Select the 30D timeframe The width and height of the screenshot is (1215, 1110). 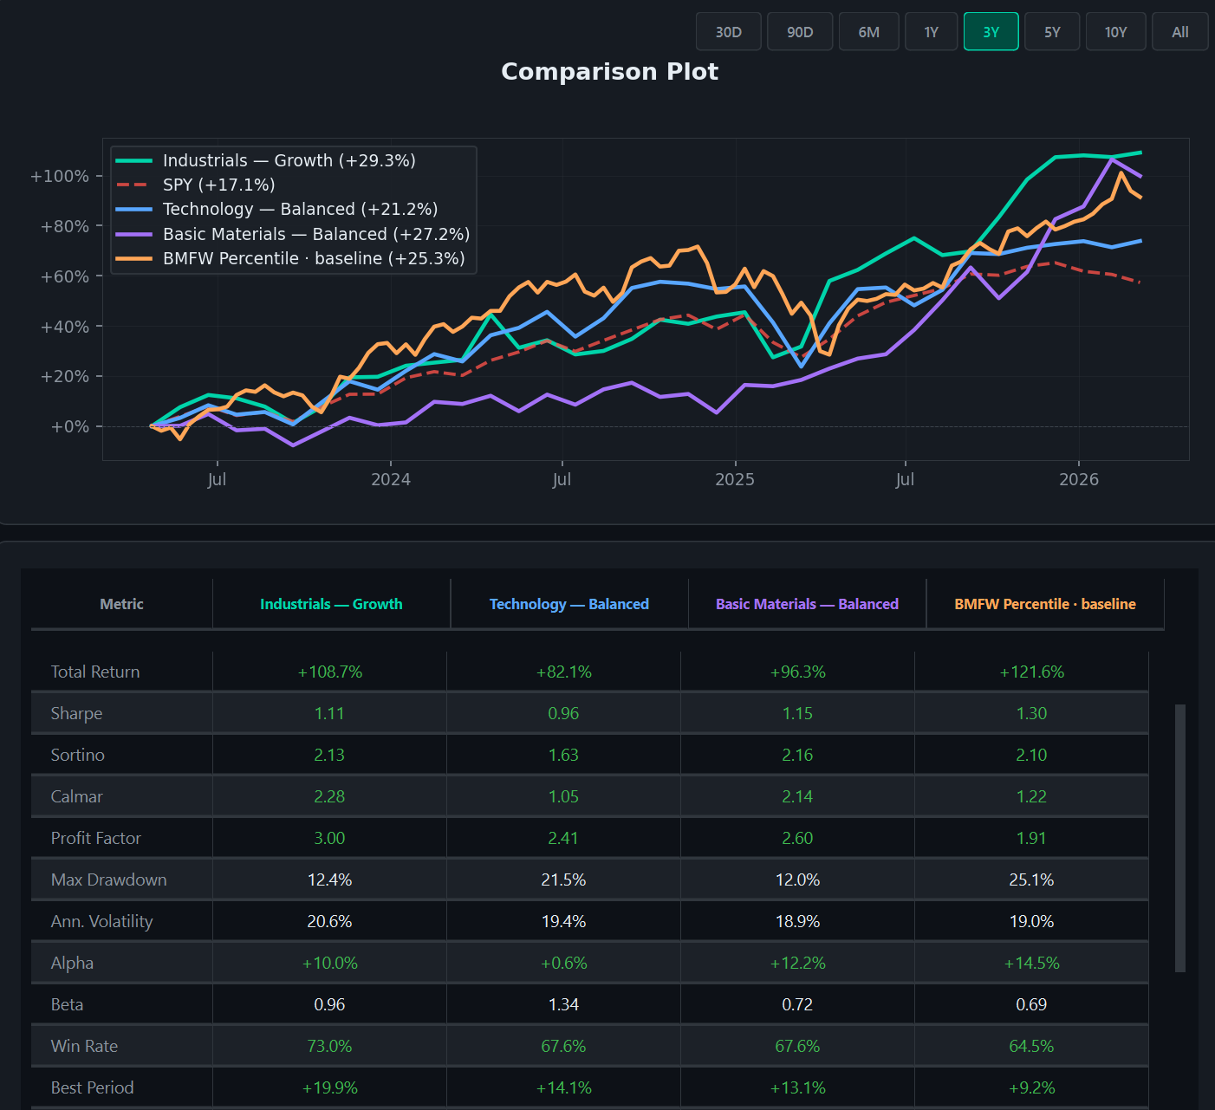(728, 31)
